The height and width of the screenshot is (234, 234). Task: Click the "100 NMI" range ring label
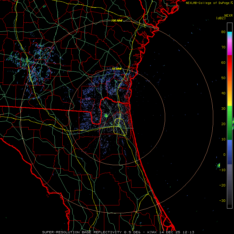click(x=117, y=21)
